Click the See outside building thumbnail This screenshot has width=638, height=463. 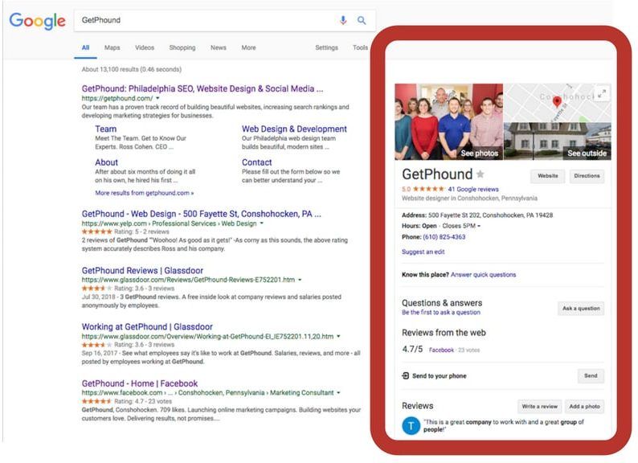tap(558, 141)
